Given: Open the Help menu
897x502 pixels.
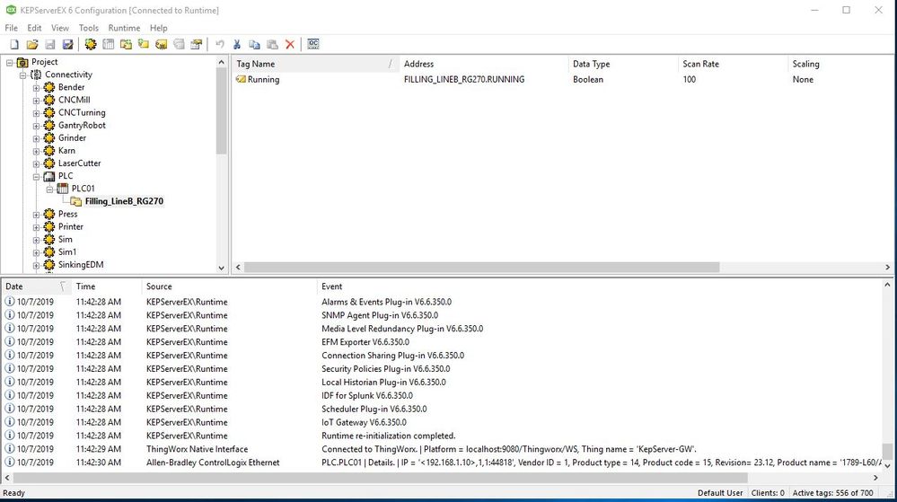Looking at the screenshot, I should [x=158, y=28].
